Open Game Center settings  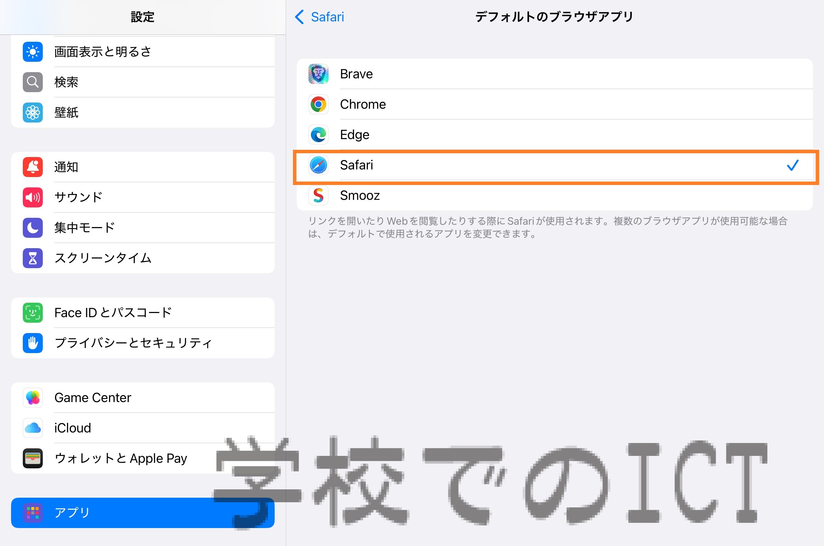[143, 398]
